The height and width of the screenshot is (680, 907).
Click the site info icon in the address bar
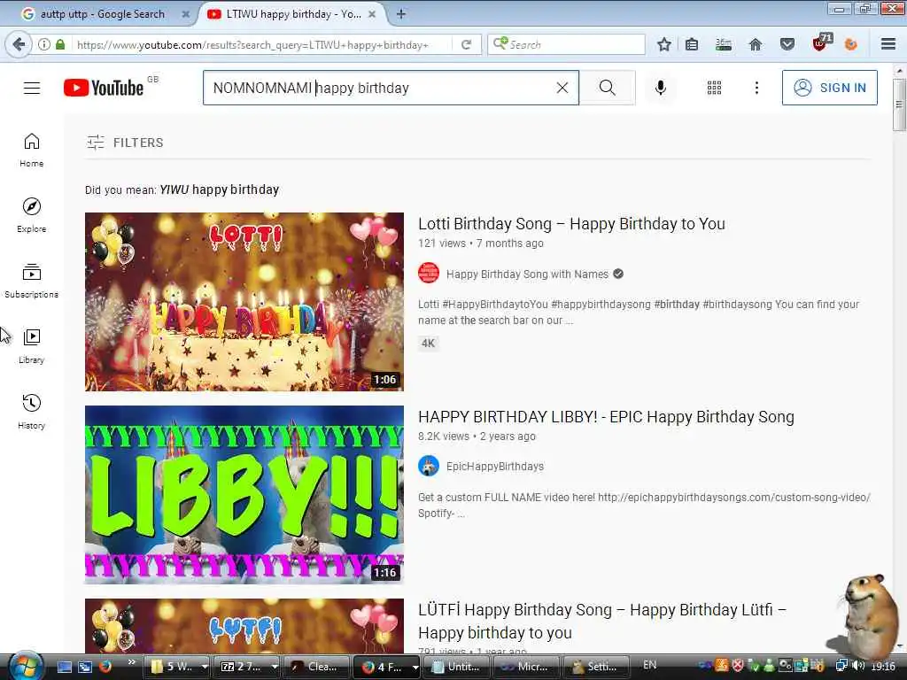coord(44,44)
